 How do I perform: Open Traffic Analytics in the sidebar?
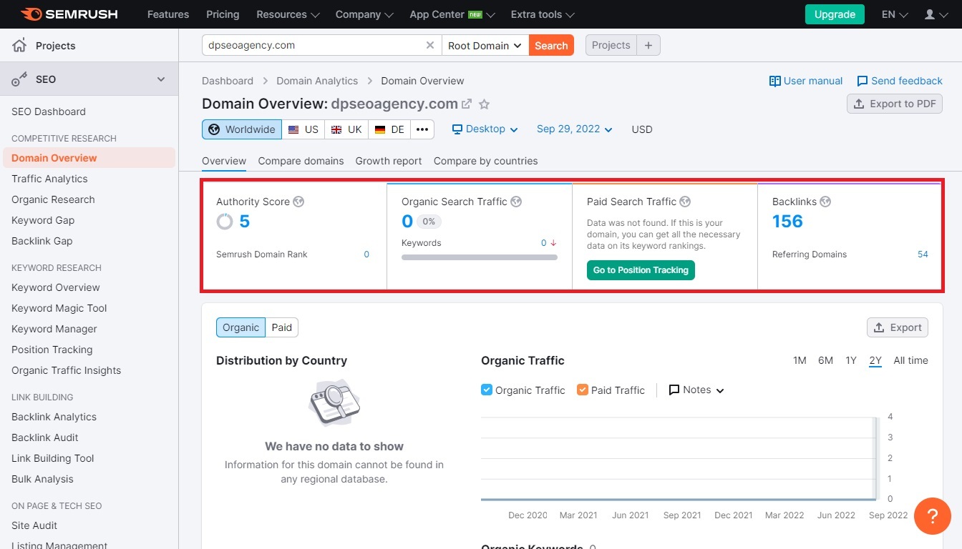coord(49,179)
